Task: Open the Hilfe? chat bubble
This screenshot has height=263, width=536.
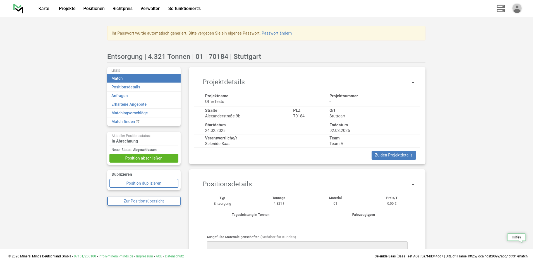Action: coord(516,237)
